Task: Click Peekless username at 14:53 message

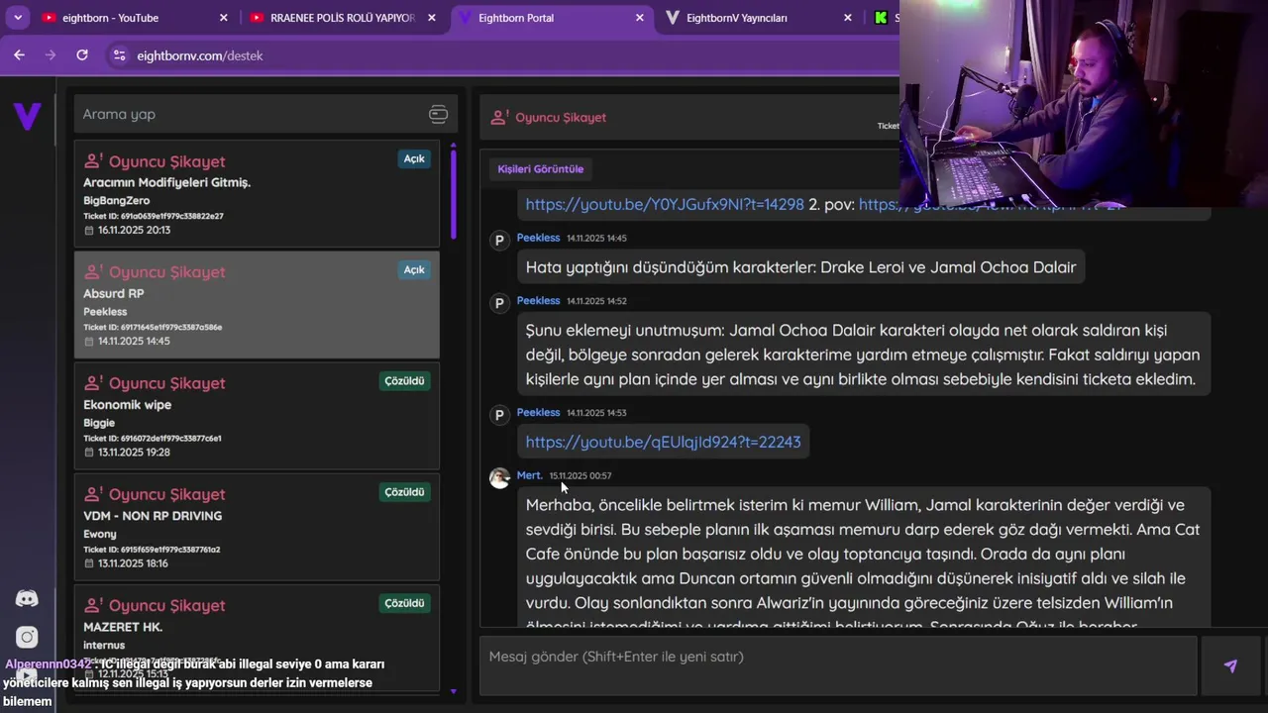Action: (538, 412)
